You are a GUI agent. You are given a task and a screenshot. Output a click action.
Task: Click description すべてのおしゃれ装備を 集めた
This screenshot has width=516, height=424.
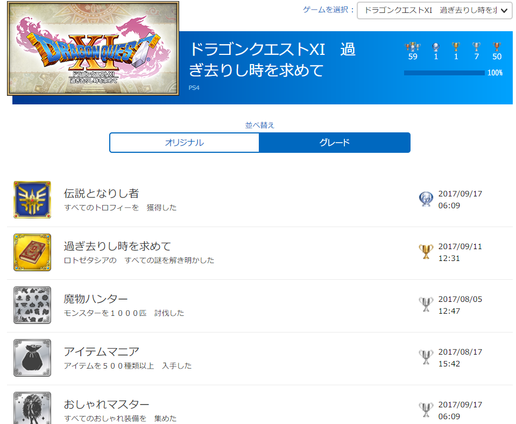point(121,419)
